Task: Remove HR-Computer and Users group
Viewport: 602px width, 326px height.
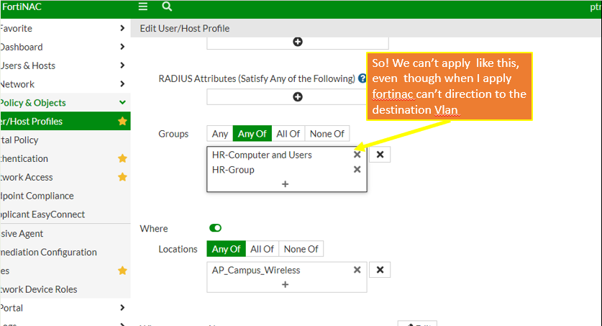Action: [x=357, y=155]
